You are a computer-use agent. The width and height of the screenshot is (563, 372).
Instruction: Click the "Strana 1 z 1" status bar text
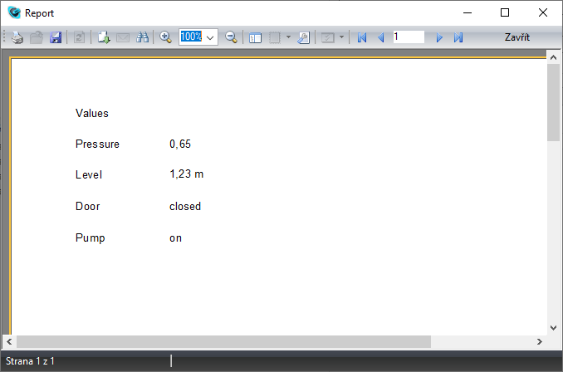tap(30, 361)
